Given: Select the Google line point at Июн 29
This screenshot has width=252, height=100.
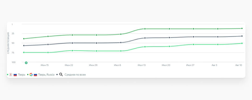Looking at the screenshot, I should click(x=96, y=35).
